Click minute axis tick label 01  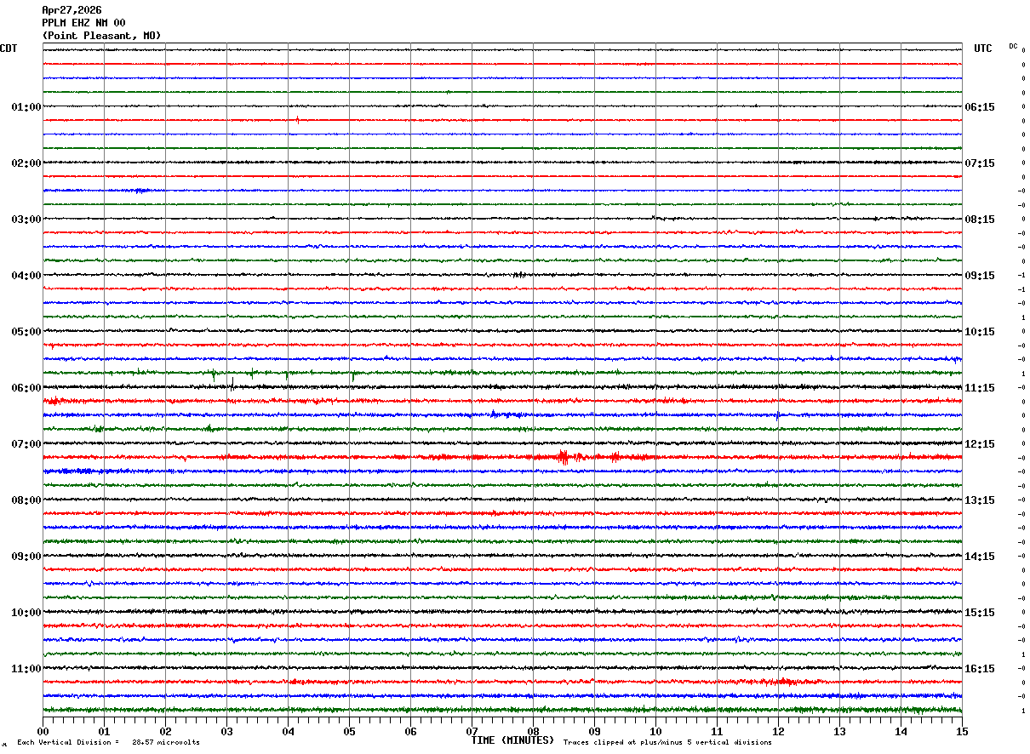pyautogui.click(x=105, y=731)
